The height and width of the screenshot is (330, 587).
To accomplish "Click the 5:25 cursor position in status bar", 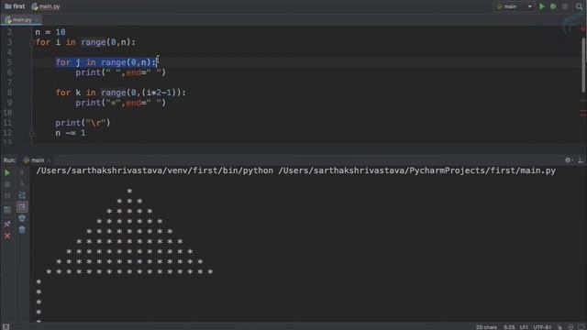I will [x=509, y=327].
